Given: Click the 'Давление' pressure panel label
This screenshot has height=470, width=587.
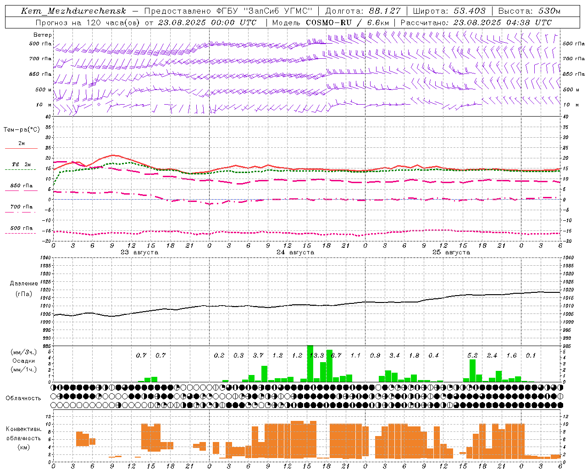Looking at the screenshot, I should (24, 284).
